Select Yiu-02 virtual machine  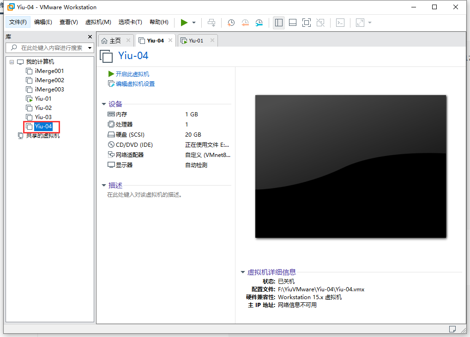click(43, 108)
